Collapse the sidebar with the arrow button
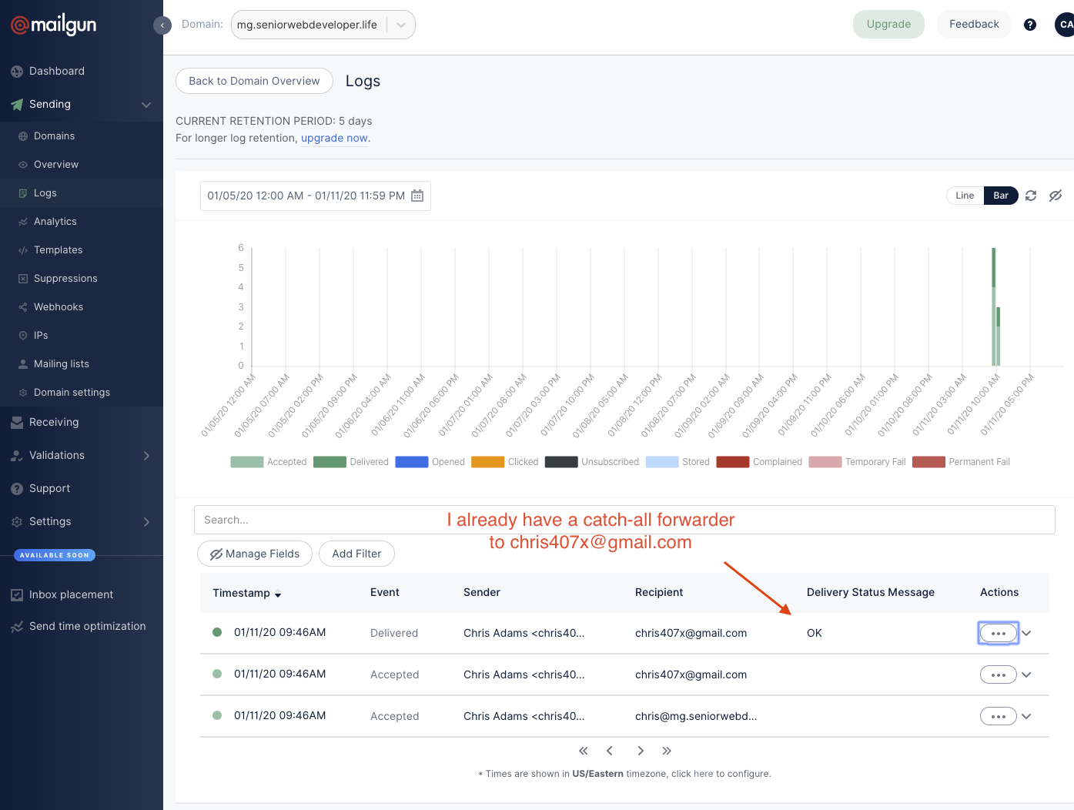 [x=162, y=25]
